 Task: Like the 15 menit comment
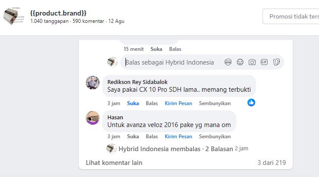pos(156,49)
